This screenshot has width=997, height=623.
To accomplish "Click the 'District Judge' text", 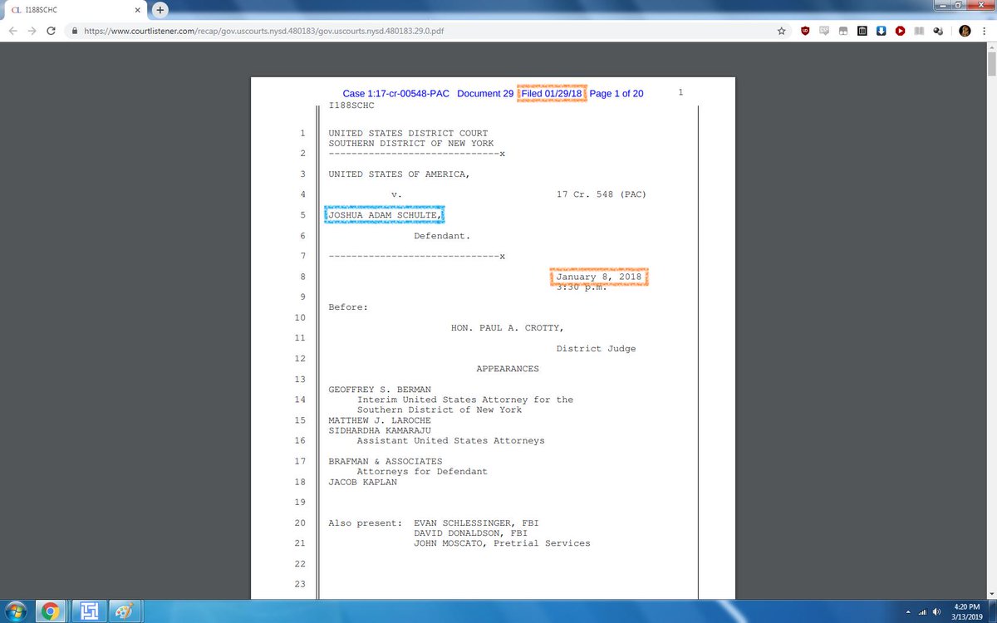I will click(597, 349).
